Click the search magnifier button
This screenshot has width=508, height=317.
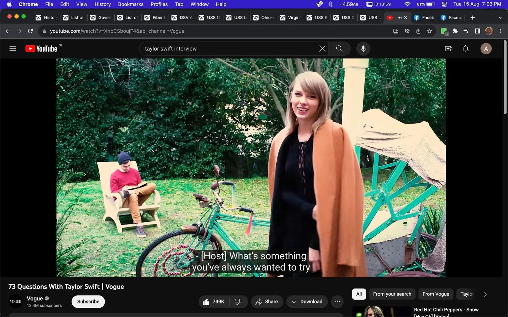click(x=339, y=49)
